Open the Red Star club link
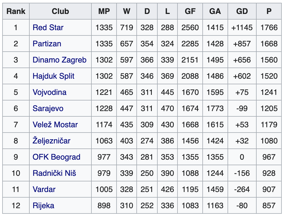284x216 pixels. (48, 28)
